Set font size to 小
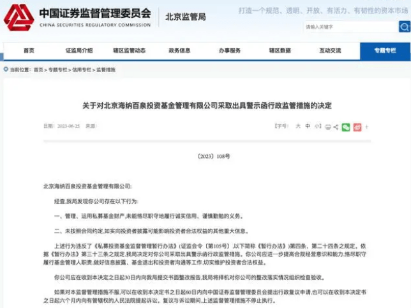The image size is (411, 308). point(317,126)
